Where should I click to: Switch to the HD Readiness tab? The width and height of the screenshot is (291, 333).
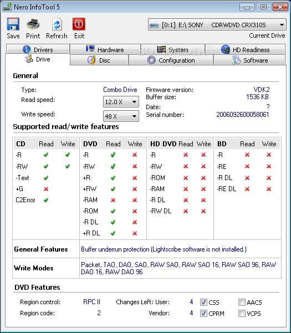click(x=245, y=49)
